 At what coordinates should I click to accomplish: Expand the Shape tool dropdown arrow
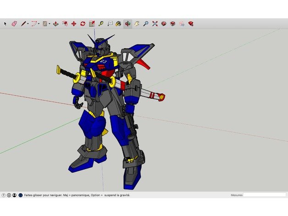point(50,23)
